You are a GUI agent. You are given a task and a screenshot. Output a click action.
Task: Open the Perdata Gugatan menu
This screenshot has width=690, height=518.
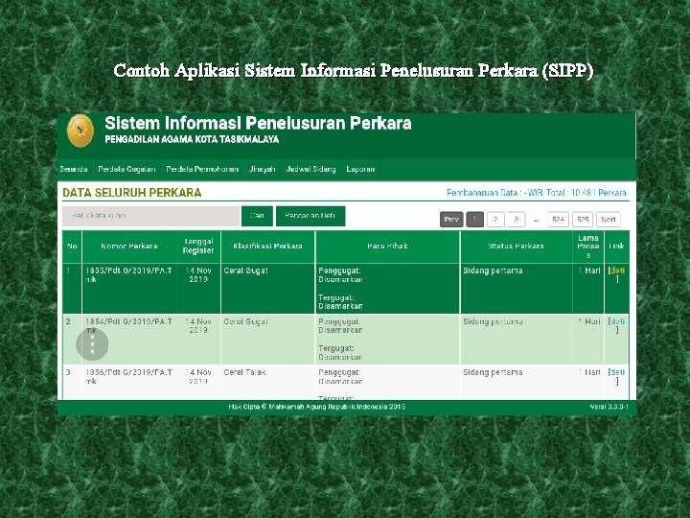pos(126,169)
